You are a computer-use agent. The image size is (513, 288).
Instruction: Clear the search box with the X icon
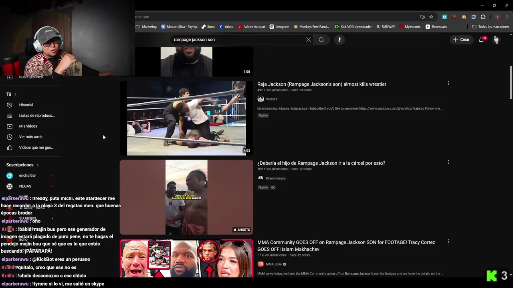[x=308, y=40]
